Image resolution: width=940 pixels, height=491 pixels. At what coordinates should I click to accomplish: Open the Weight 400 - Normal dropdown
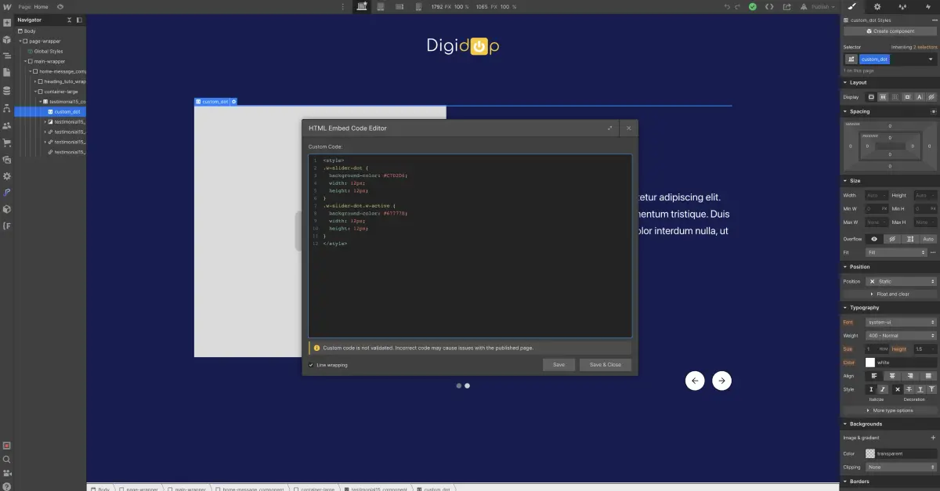[901, 335]
